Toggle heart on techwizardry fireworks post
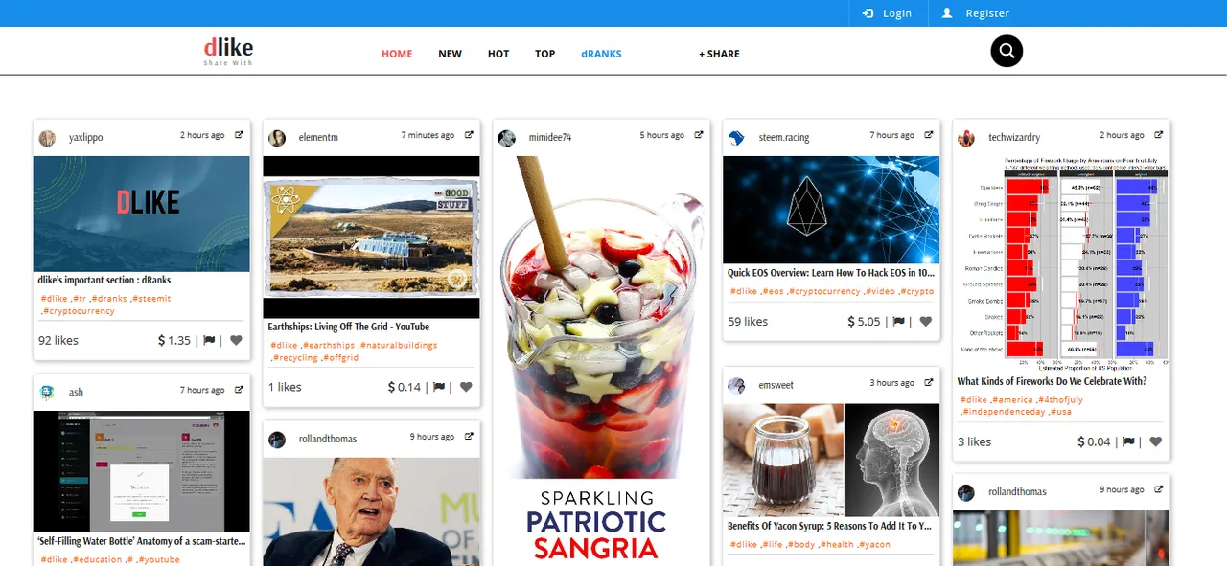1227x566 pixels. coord(1156,441)
